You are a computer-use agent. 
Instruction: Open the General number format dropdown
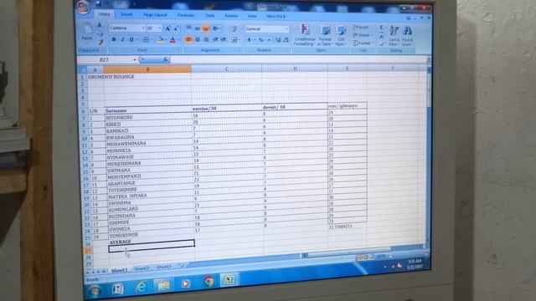[286, 29]
